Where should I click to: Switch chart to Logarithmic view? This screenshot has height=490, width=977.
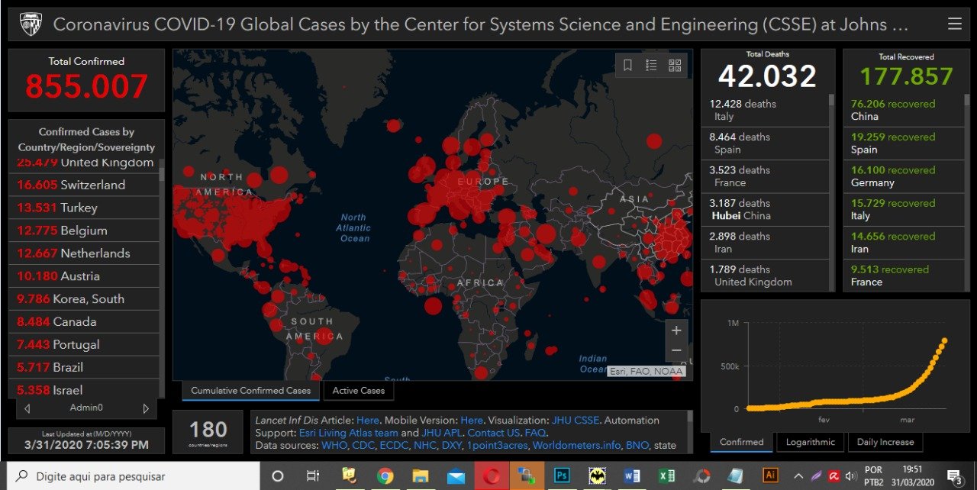810,442
